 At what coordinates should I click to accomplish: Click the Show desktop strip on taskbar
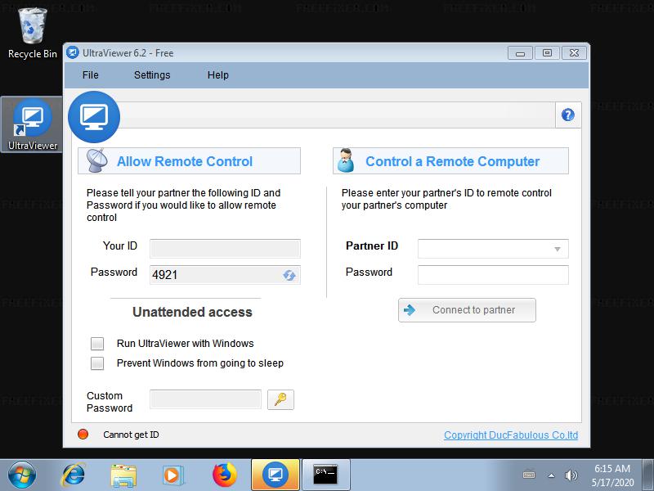pos(647,475)
